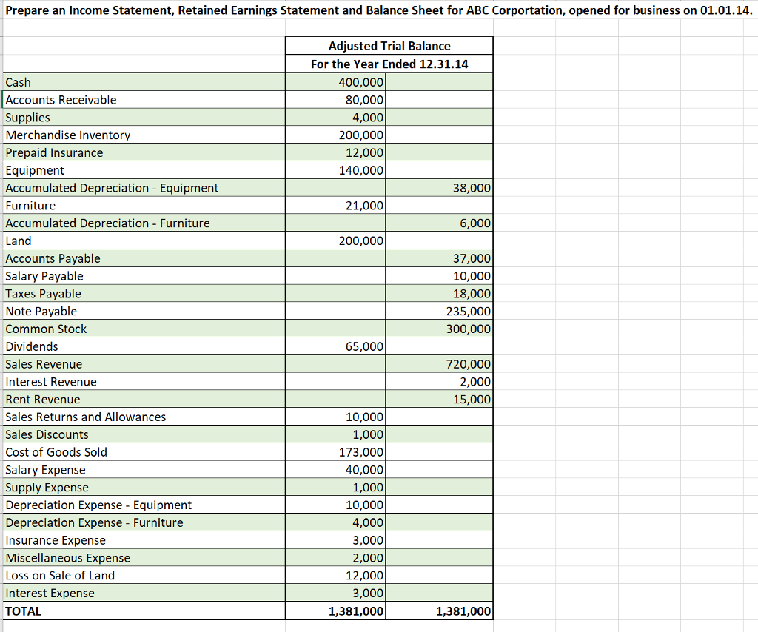758x632 pixels.
Task: Click the Adjusted Trial Balance header cell
Action: tap(389, 45)
